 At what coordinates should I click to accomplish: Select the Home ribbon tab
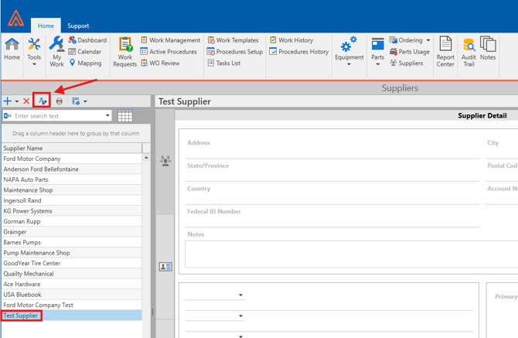[x=46, y=26]
